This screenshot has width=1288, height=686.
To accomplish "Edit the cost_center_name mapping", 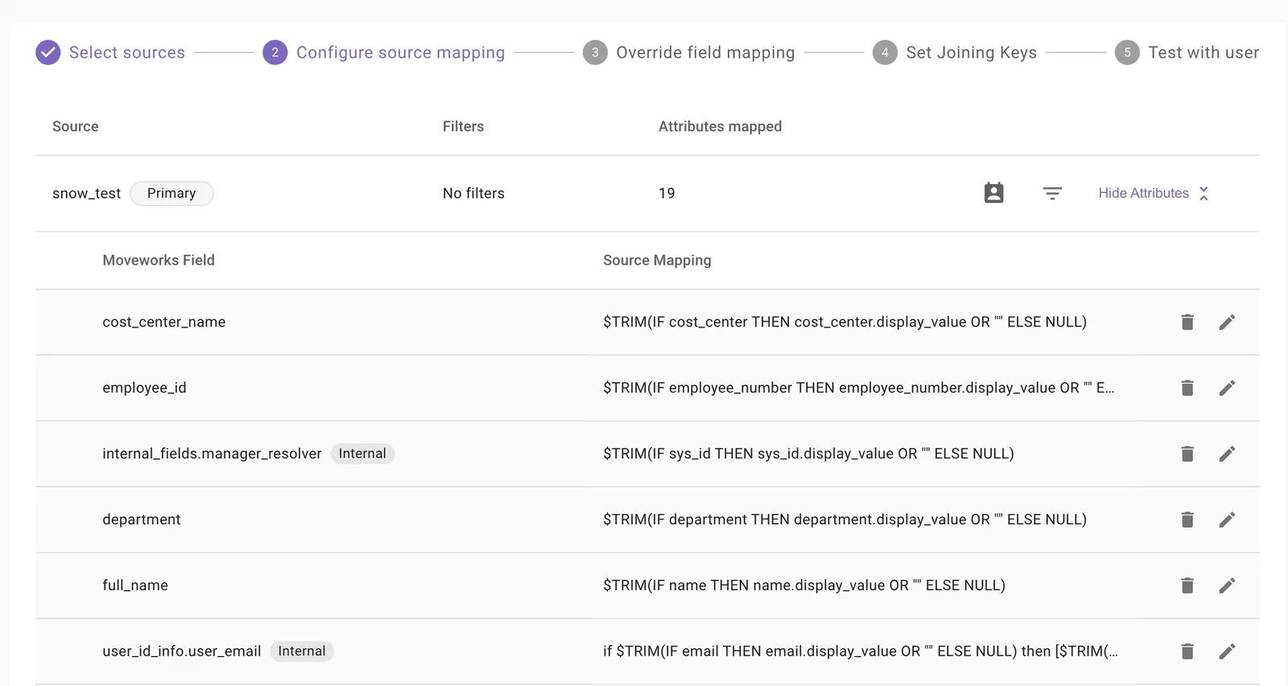I will point(1227,322).
